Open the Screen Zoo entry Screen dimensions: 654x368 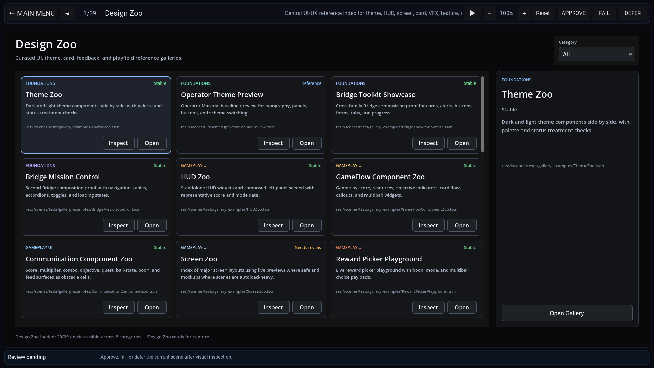[307, 307]
